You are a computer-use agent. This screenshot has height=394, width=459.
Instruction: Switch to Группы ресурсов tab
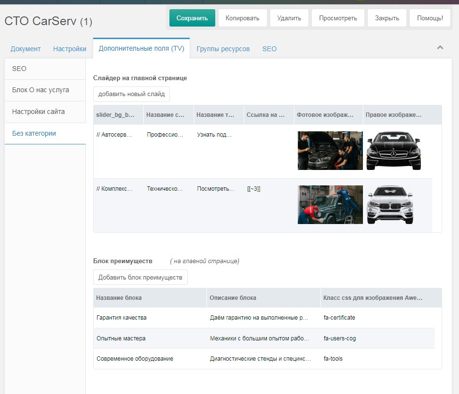(x=223, y=49)
